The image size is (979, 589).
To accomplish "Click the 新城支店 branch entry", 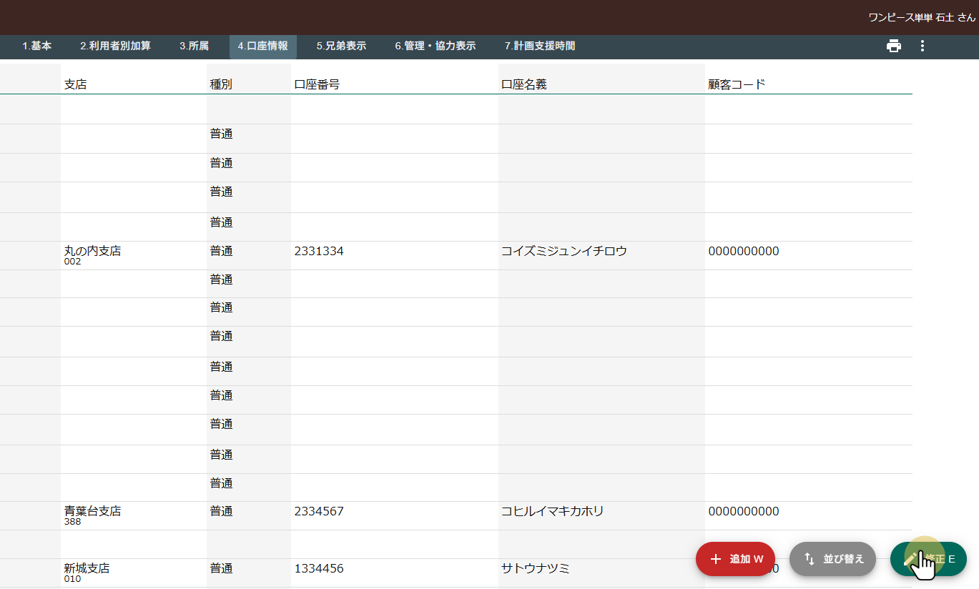I will [x=87, y=569].
